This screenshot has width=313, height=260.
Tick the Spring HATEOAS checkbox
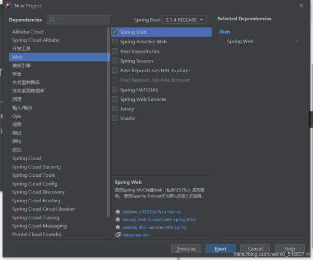pyautogui.click(x=115, y=90)
